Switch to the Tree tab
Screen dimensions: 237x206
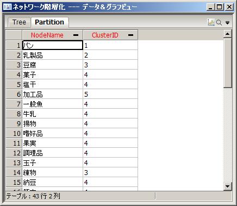19,22
